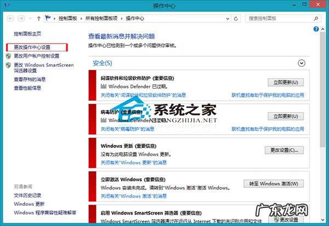Screen dimensions: 329x226
Task: Click Defender icon in spyware protection card
Action: 104,86
